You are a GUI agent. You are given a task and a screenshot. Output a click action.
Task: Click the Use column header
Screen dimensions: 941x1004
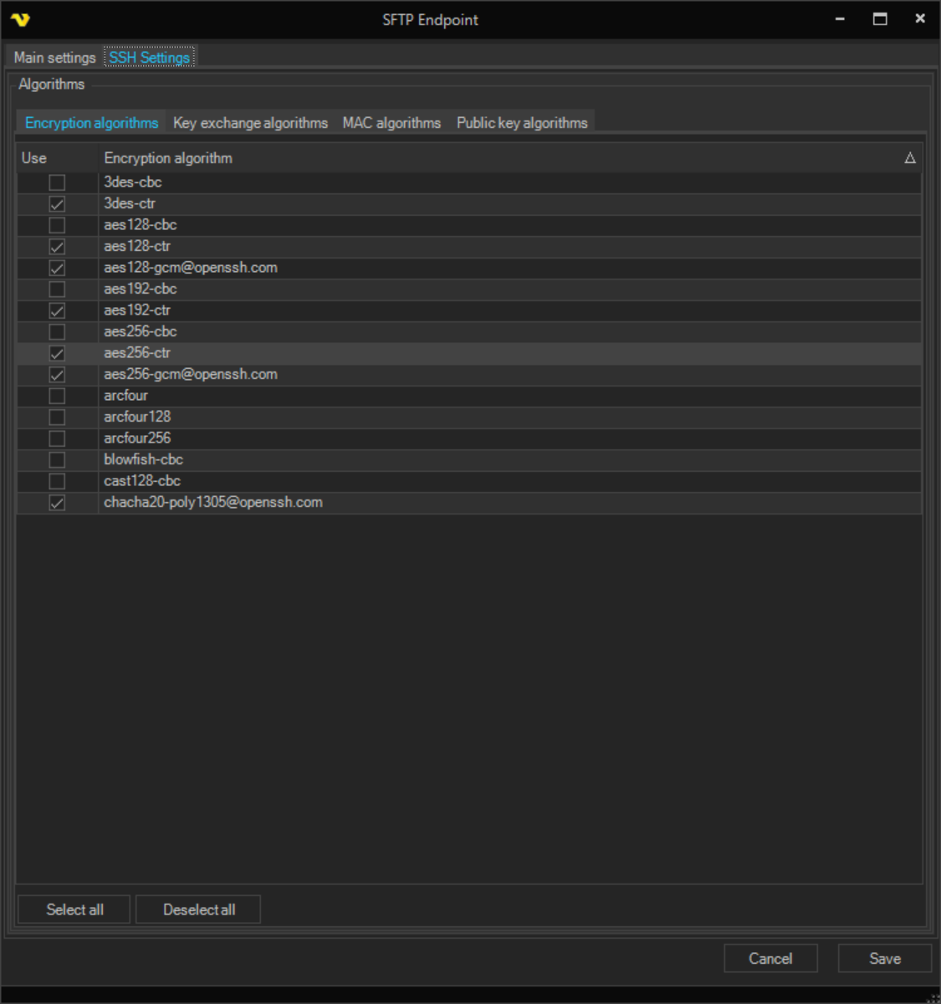tap(34, 158)
